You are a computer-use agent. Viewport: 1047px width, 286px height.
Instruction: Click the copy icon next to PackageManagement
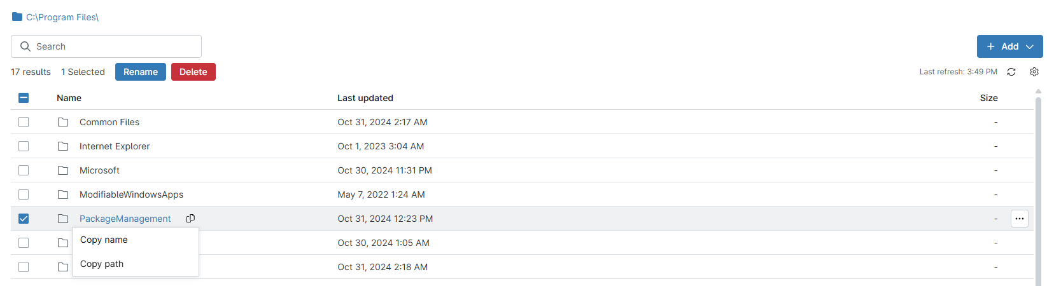click(x=190, y=219)
